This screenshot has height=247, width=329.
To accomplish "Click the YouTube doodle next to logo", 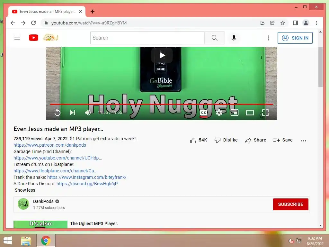I will click(50, 38).
